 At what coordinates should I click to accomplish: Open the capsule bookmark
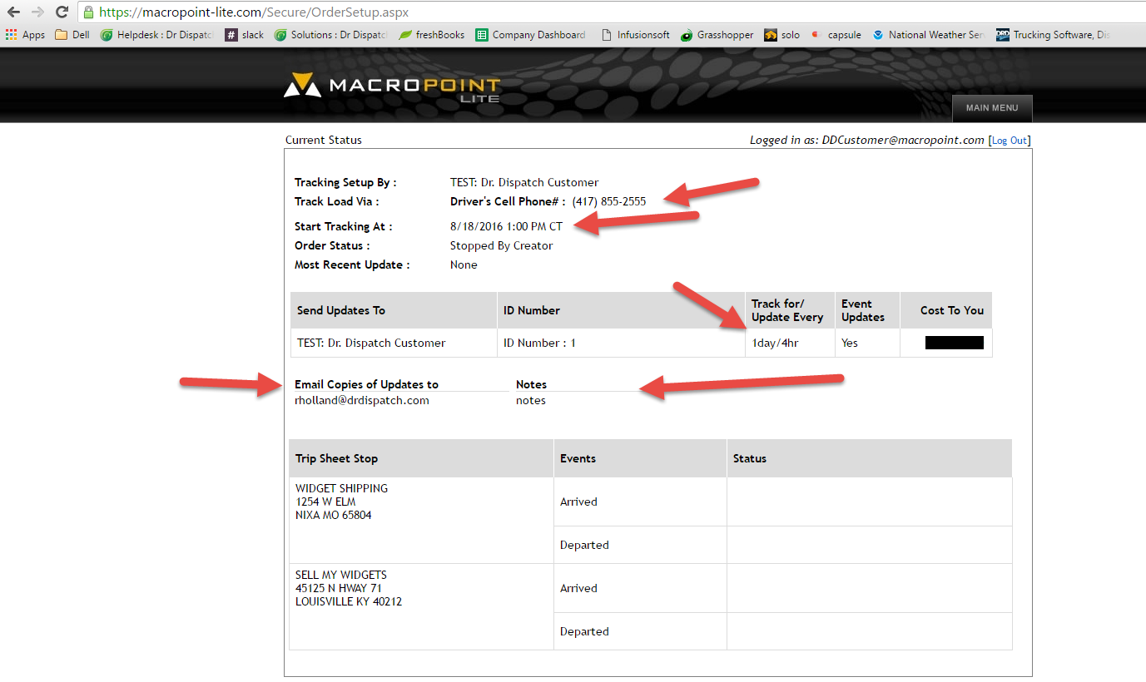pos(836,35)
